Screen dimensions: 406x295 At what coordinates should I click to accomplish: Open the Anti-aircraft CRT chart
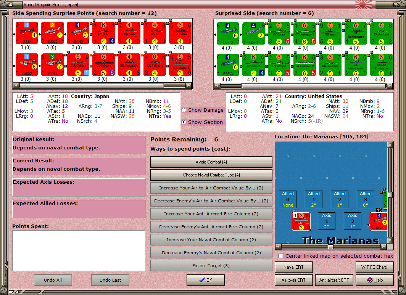[x=334, y=280]
